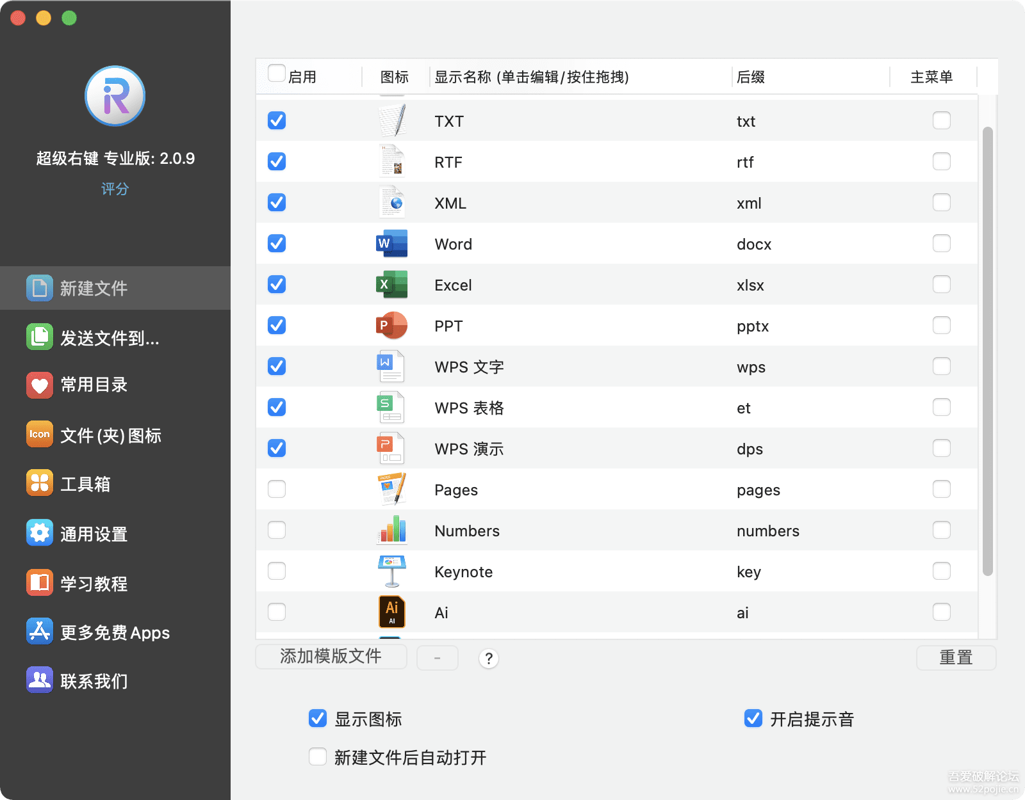Enable the Pages file type
1025x800 pixels.
(x=276, y=489)
